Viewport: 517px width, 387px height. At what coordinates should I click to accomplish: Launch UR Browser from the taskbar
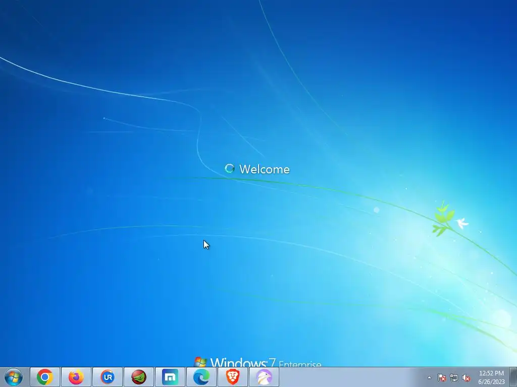pos(108,377)
